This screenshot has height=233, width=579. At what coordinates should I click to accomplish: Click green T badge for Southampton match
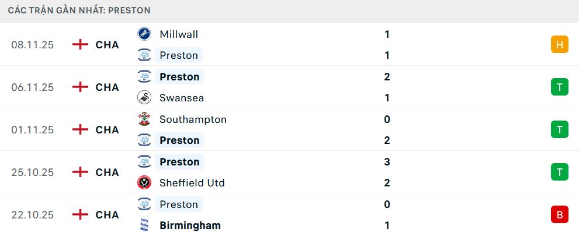(559, 130)
